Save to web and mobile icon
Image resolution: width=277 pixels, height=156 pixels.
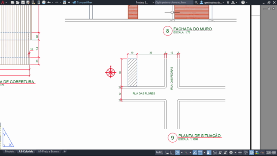coord(39,2)
